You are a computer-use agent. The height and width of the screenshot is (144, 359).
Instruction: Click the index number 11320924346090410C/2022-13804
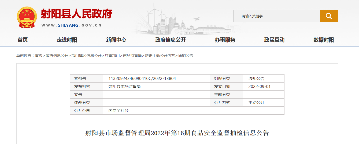(x=142, y=79)
